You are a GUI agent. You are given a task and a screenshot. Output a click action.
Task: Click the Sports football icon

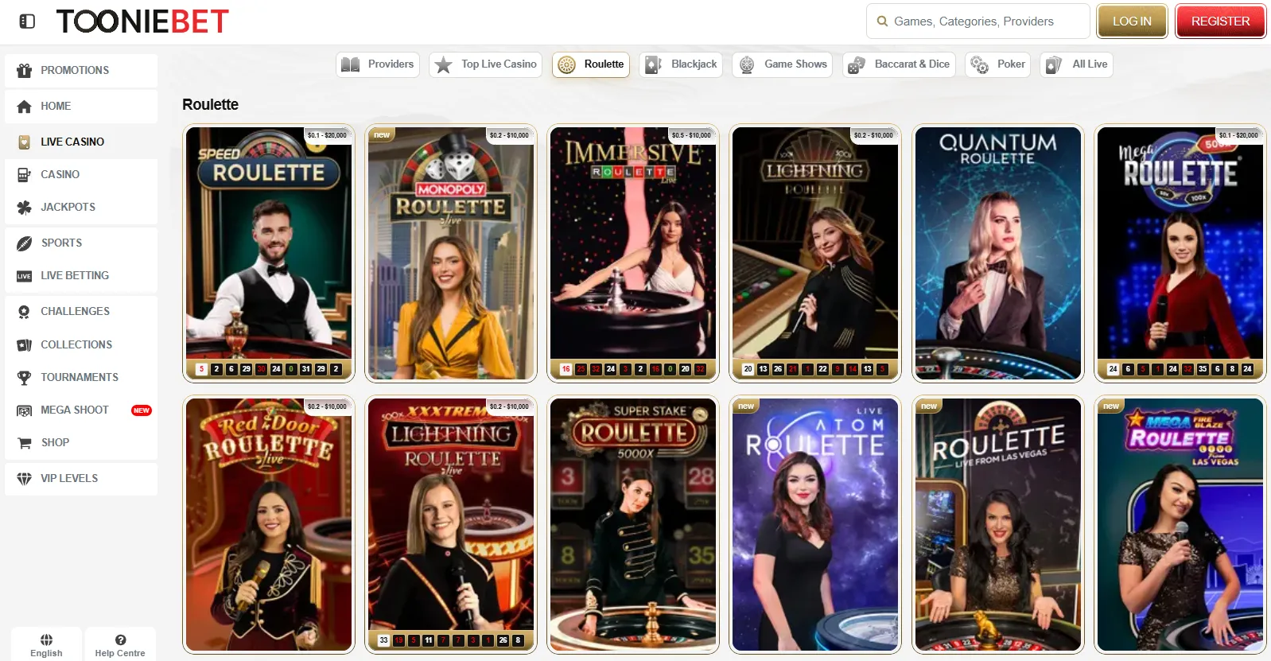(25, 243)
